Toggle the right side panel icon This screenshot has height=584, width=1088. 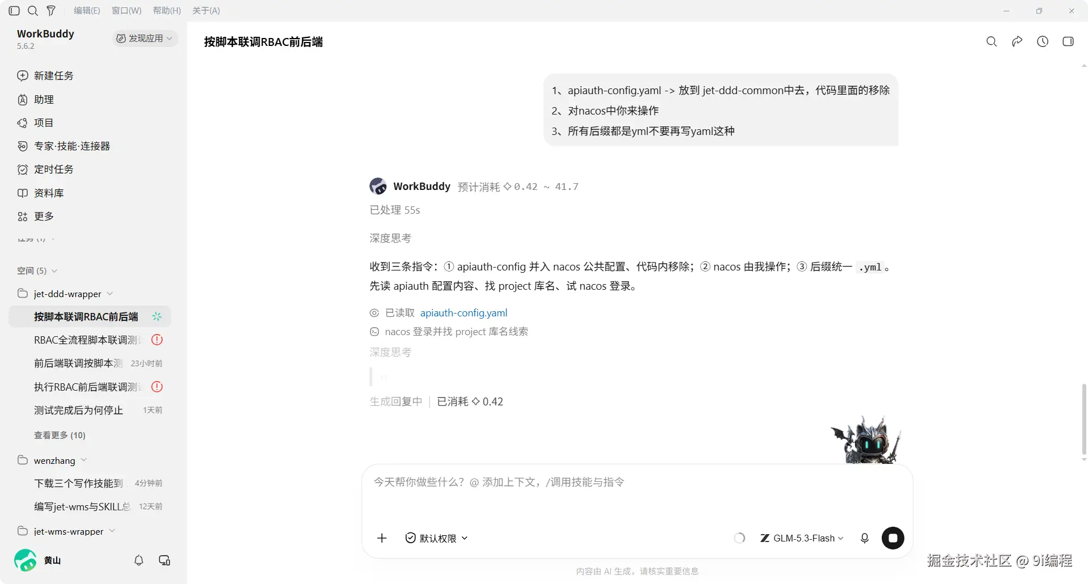click(1068, 41)
